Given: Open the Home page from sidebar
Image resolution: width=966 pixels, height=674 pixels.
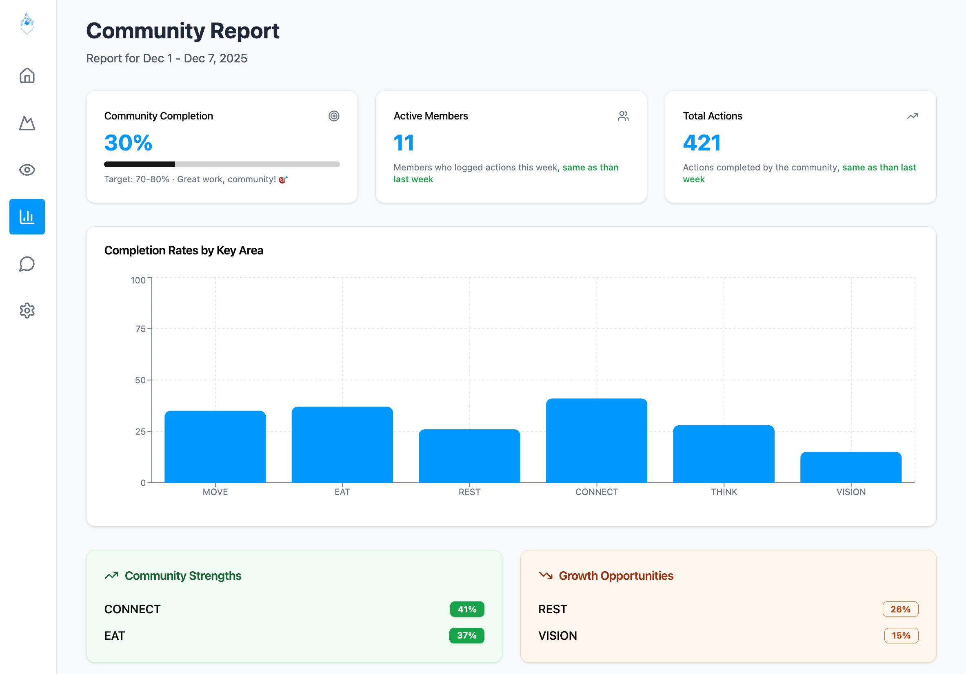Looking at the screenshot, I should click(27, 76).
